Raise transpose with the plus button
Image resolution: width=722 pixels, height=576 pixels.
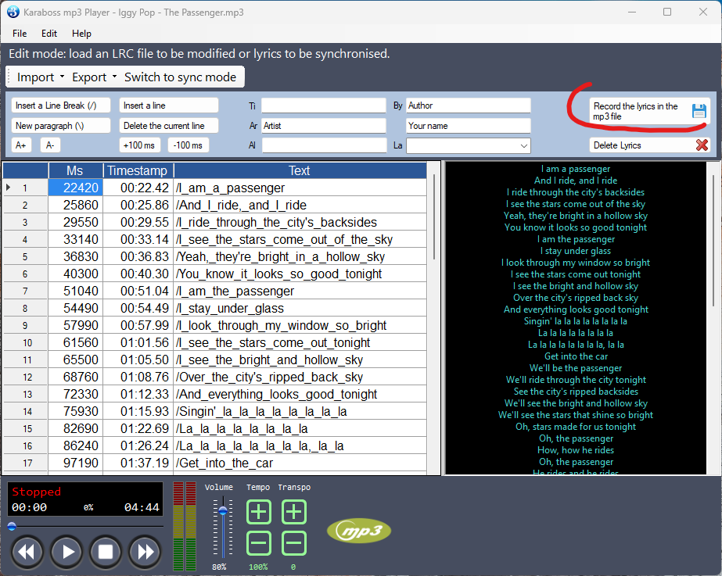click(x=293, y=513)
